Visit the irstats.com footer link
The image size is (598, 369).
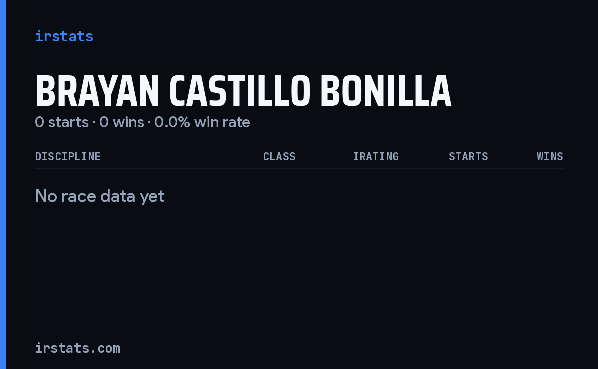77,348
